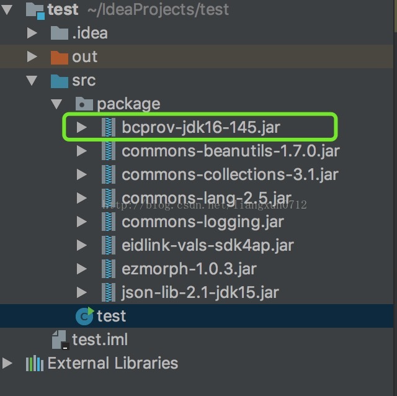Viewport: 397px width, 396px height.
Task: Expand the External Libraries node
Action: (7, 363)
